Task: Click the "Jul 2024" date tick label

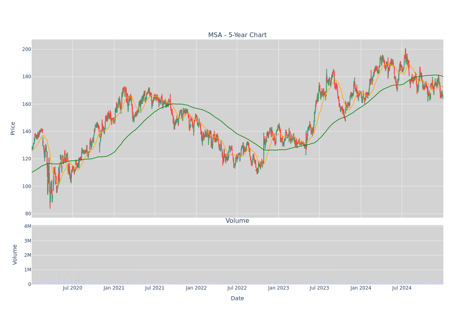Action: tap(402, 288)
